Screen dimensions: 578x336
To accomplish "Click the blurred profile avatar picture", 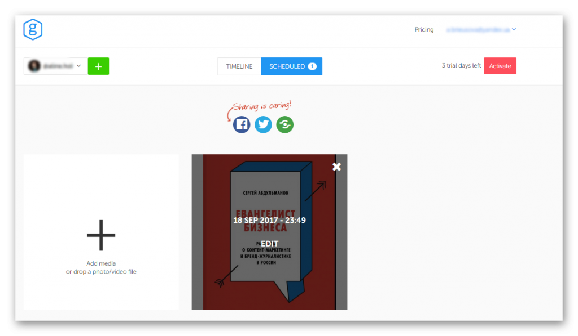I will pyautogui.click(x=34, y=66).
